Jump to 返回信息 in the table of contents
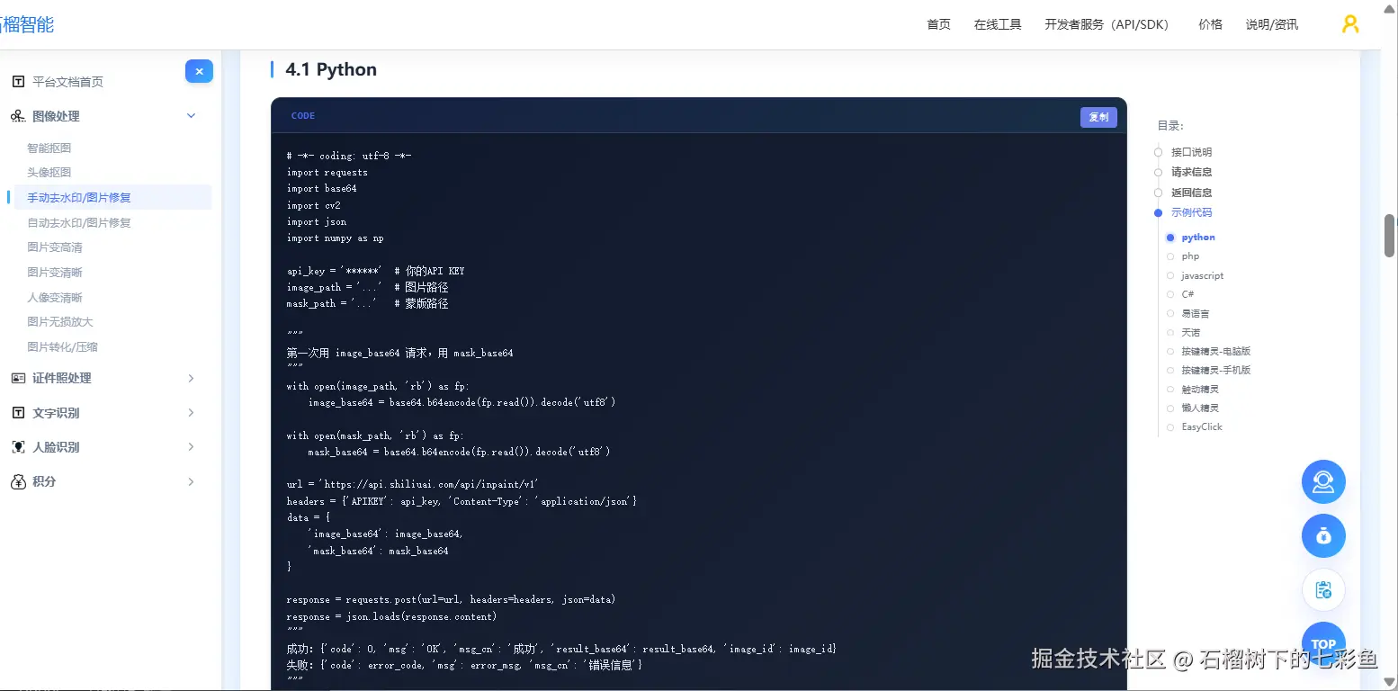1398x691 pixels. point(1191,193)
